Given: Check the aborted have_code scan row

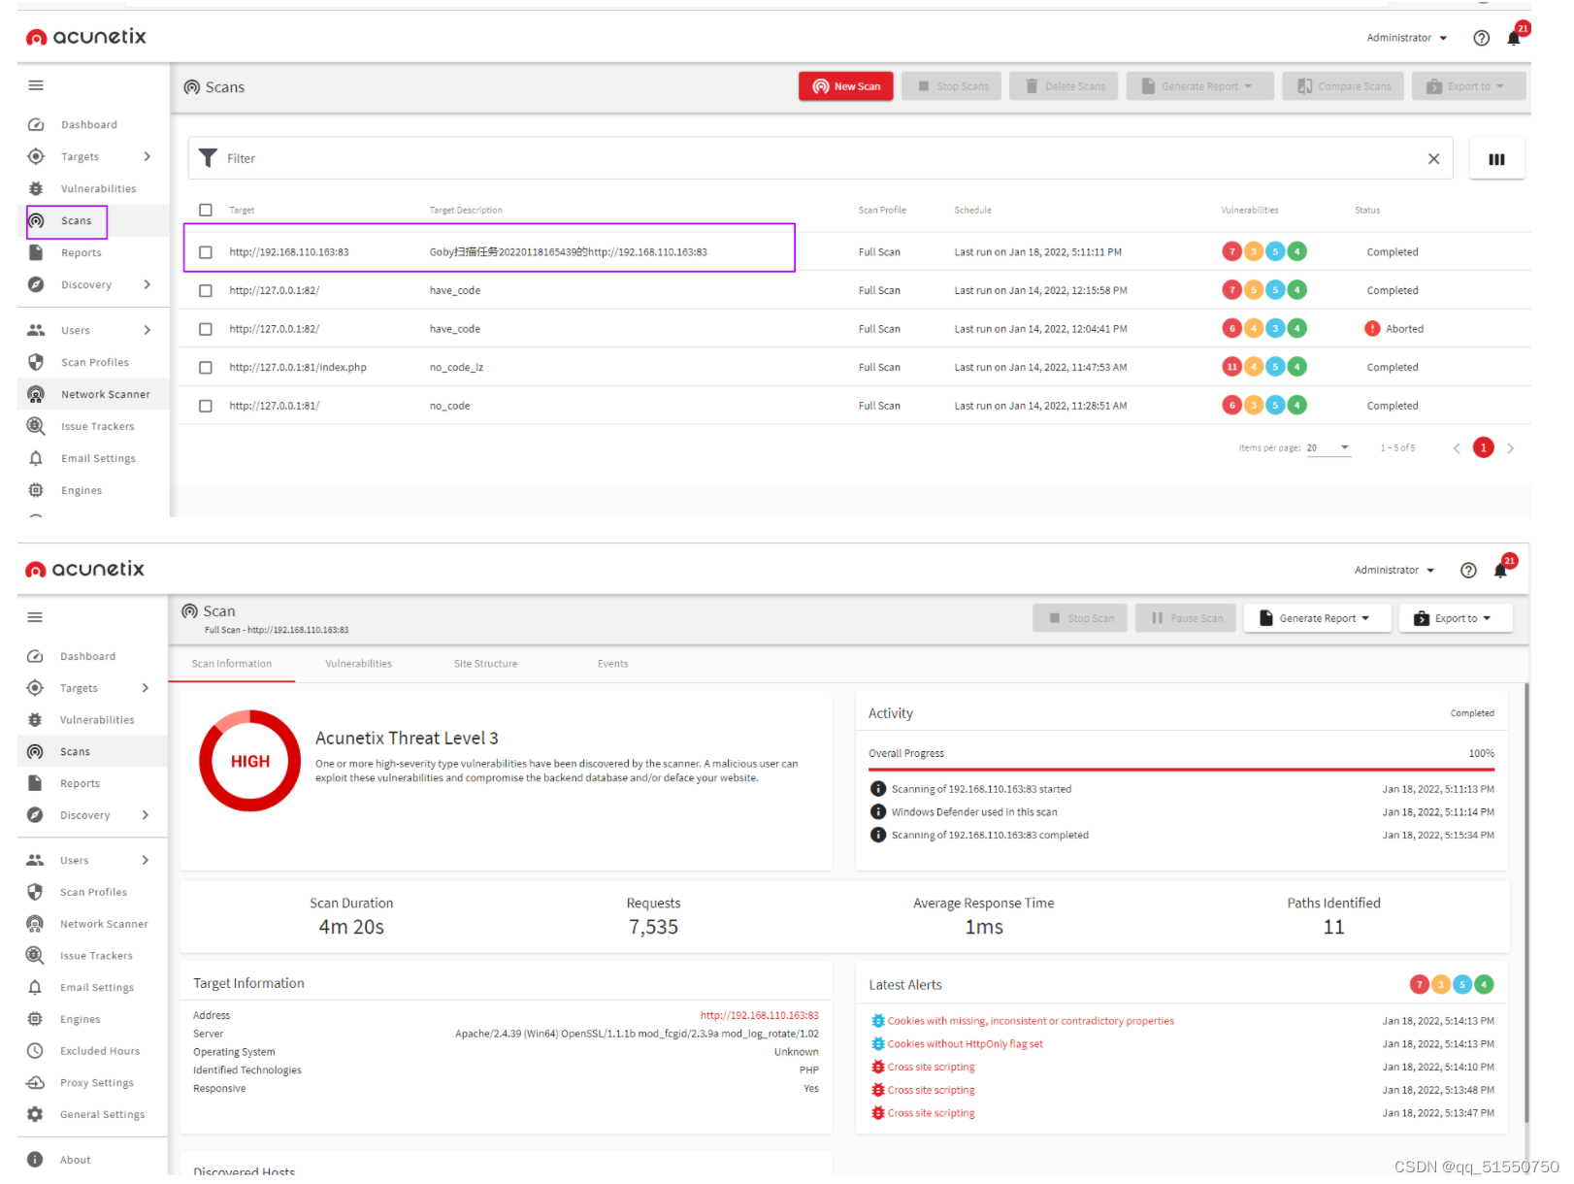Looking at the screenshot, I should [206, 329].
